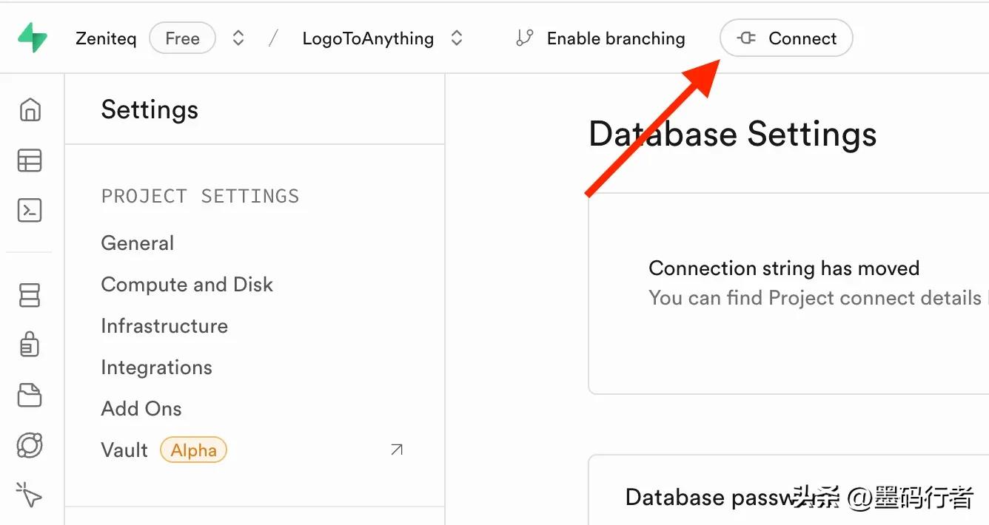This screenshot has height=525, width=989.
Task: Click Enable branching in the top bar
Action: click(600, 38)
